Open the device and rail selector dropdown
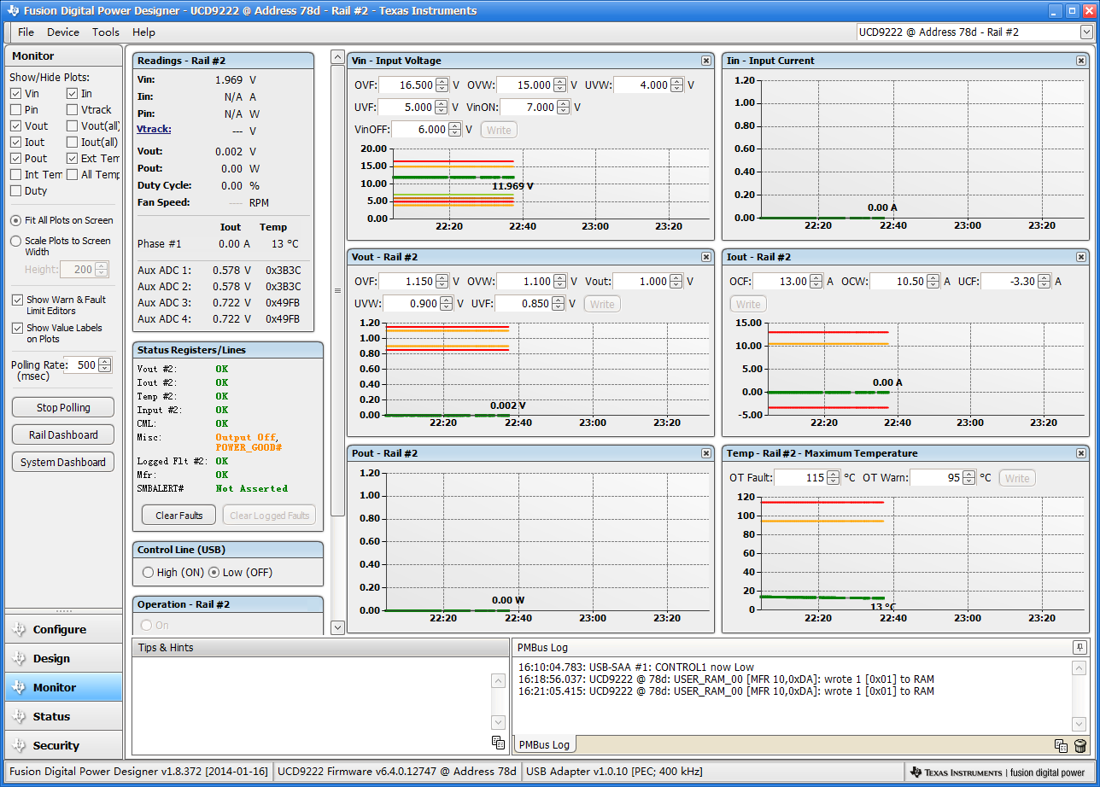The width and height of the screenshot is (1100, 787). (x=1086, y=32)
